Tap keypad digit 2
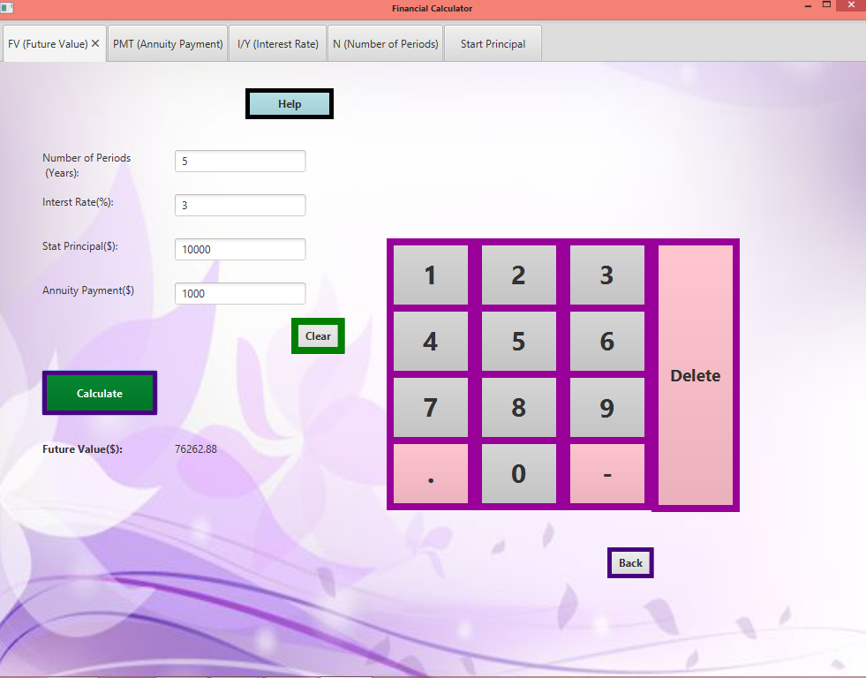This screenshot has height=678, width=866. coord(518,275)
